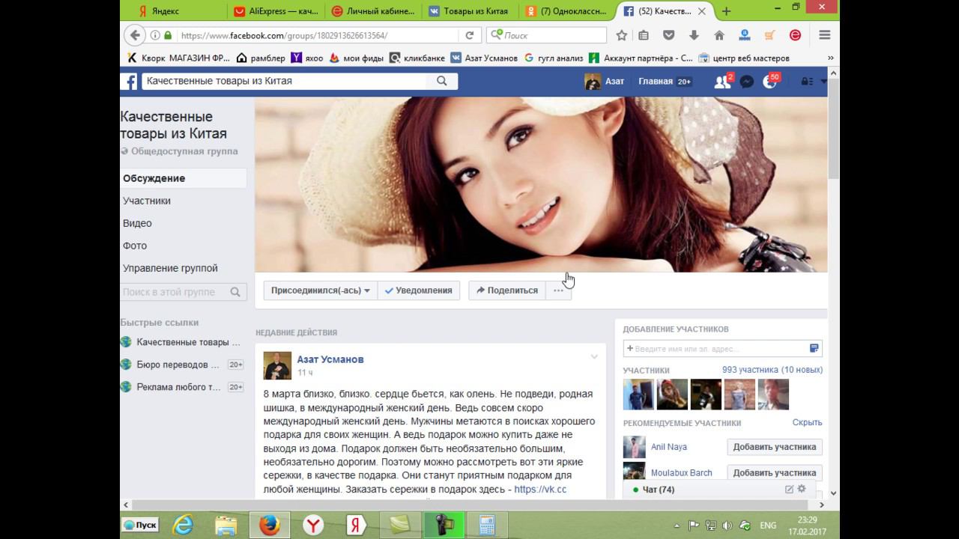Screen dimensions: 959x539
Task: Click the add members name input field
Action: click(716, 349)
